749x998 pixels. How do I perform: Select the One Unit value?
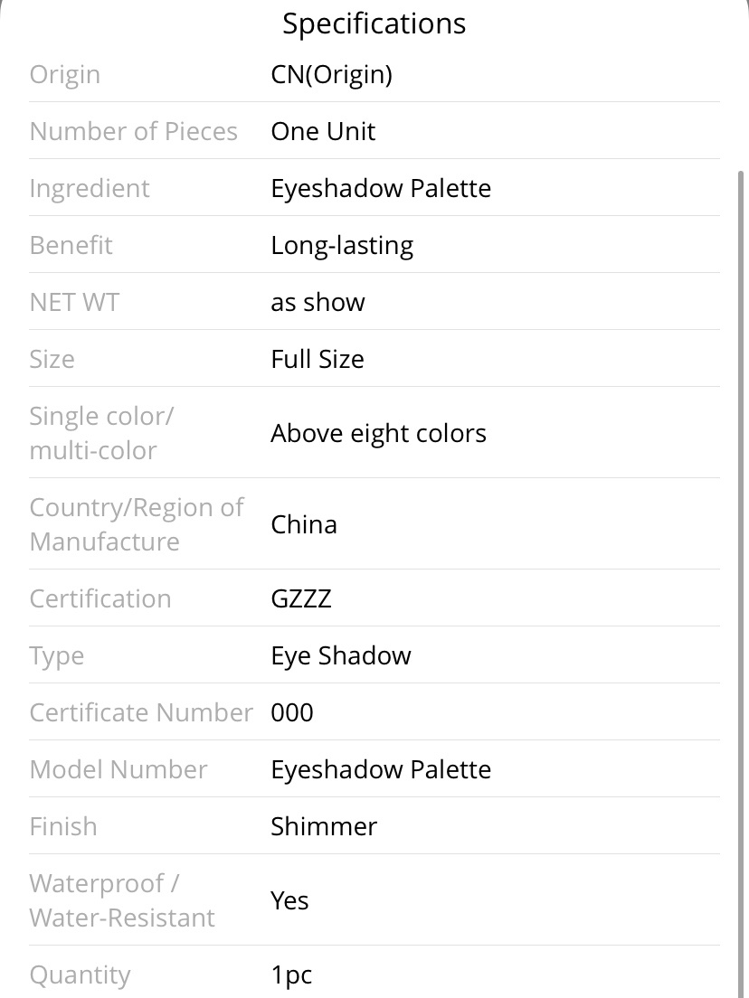point(323,131)
